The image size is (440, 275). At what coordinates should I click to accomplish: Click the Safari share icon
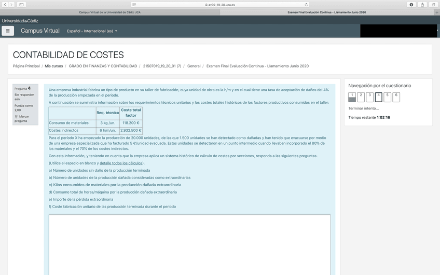click(422, 5)
